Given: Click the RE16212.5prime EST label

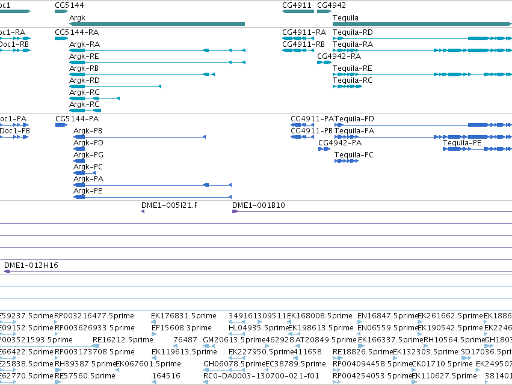Looking at the screenshot, I should tap(123, 340).
